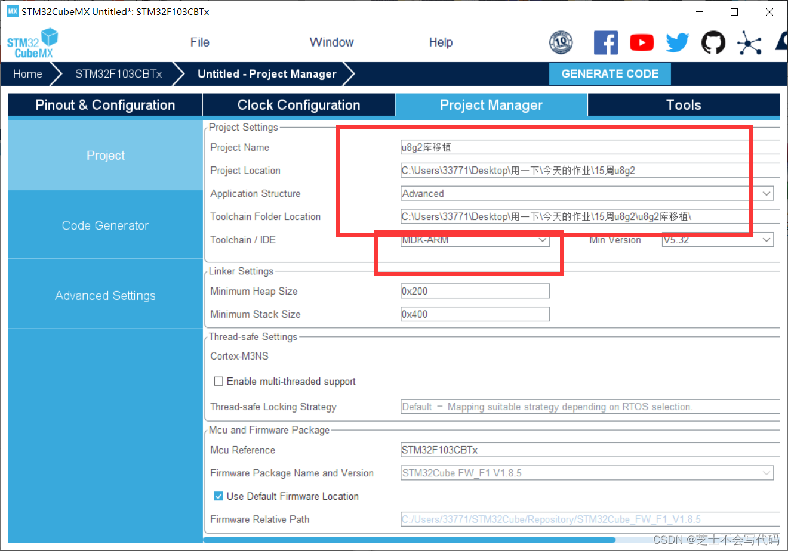This screenshot has height=551, width=788.
Task: Click the Cortex-M3NS label
Action: pos(239,356)
